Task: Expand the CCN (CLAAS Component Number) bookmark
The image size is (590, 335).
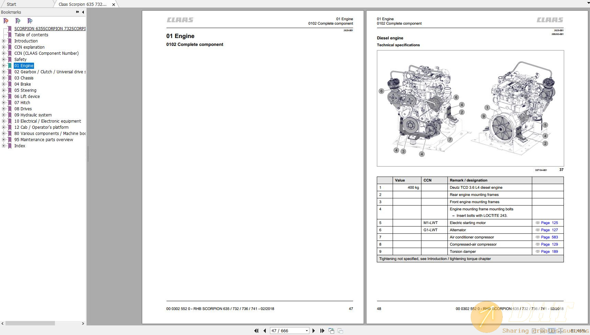Action: (4, 53)
